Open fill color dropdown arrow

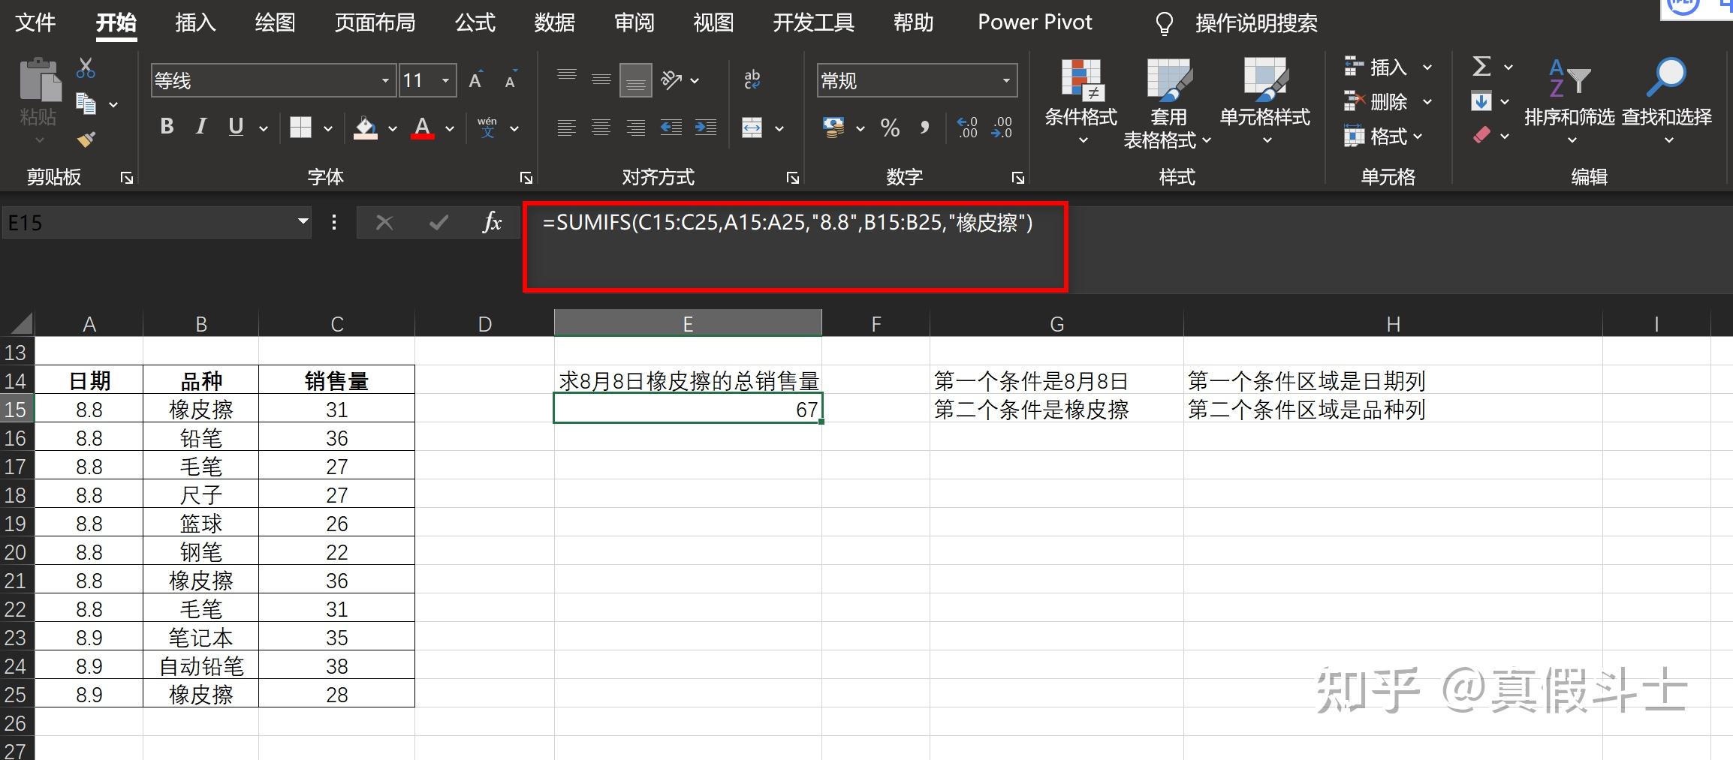(393, 128)
